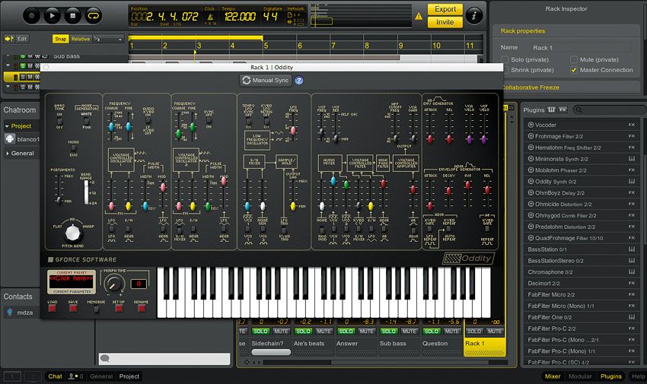Screen dimensions: 647x384
Task: Open the Oddity help question-mark icon
Action: [298, 81]
